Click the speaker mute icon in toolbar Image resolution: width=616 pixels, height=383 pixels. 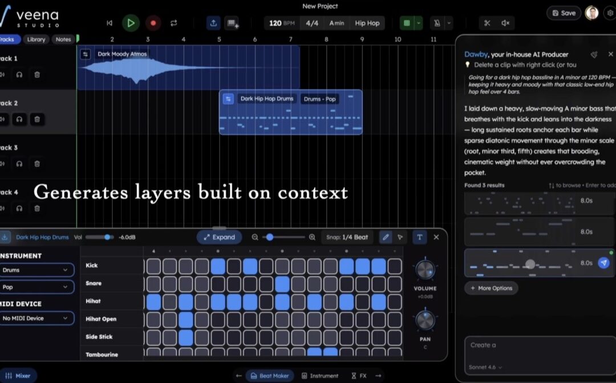coord(505,23)
